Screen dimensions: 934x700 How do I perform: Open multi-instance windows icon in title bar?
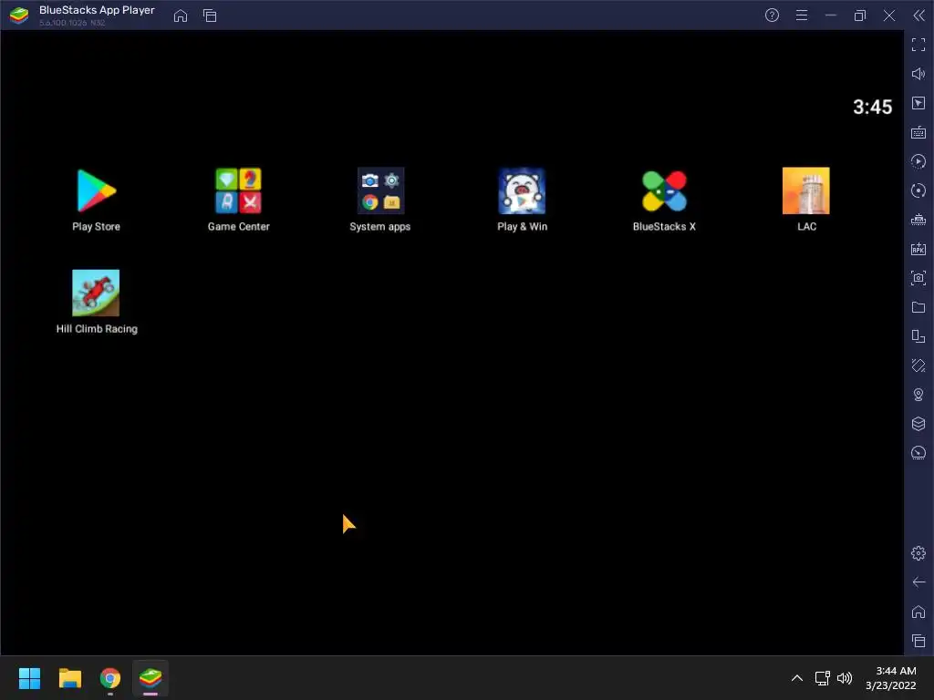[x=210, y=15]
